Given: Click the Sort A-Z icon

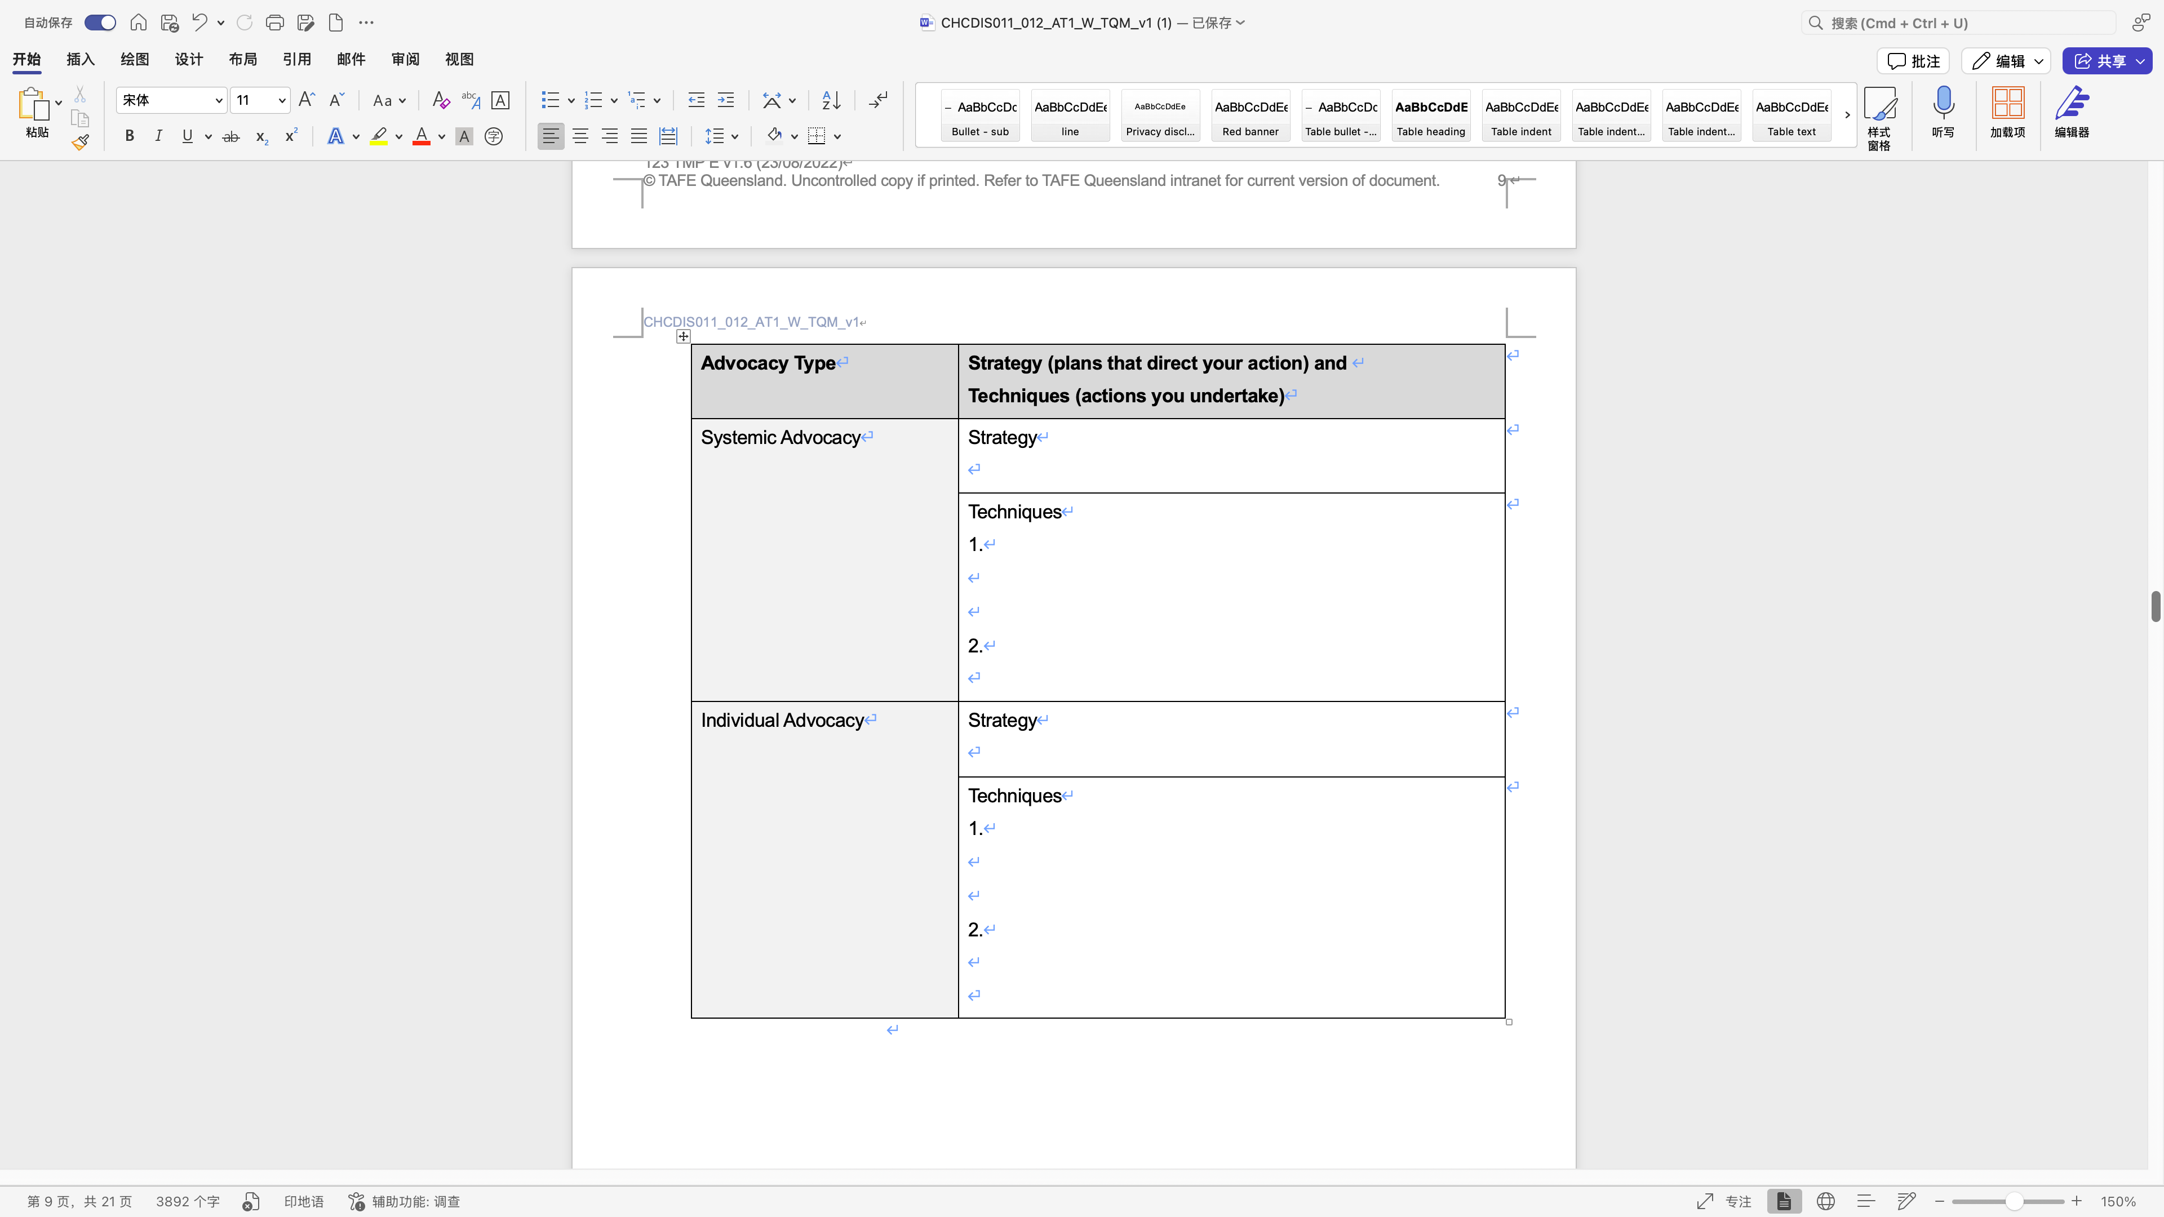Looking at the screenshot, I should [831, 101].
